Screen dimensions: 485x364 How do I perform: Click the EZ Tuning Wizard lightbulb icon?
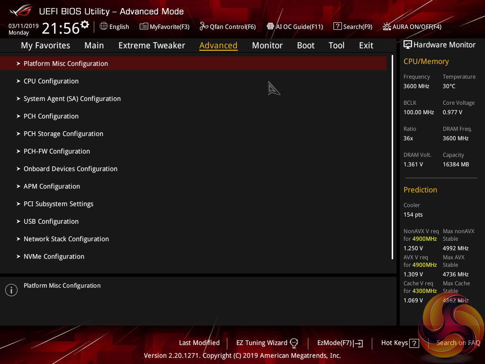click(x=294, y=343)
